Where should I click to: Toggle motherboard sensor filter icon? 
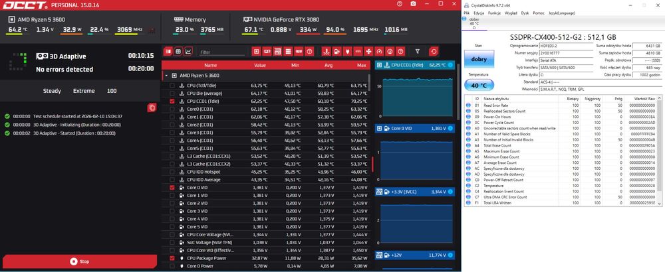pyautogui.click(x=277, y=51)
